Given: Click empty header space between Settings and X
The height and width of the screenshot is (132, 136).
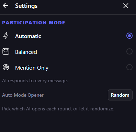Looking at the screenshot, I should 80,6.
